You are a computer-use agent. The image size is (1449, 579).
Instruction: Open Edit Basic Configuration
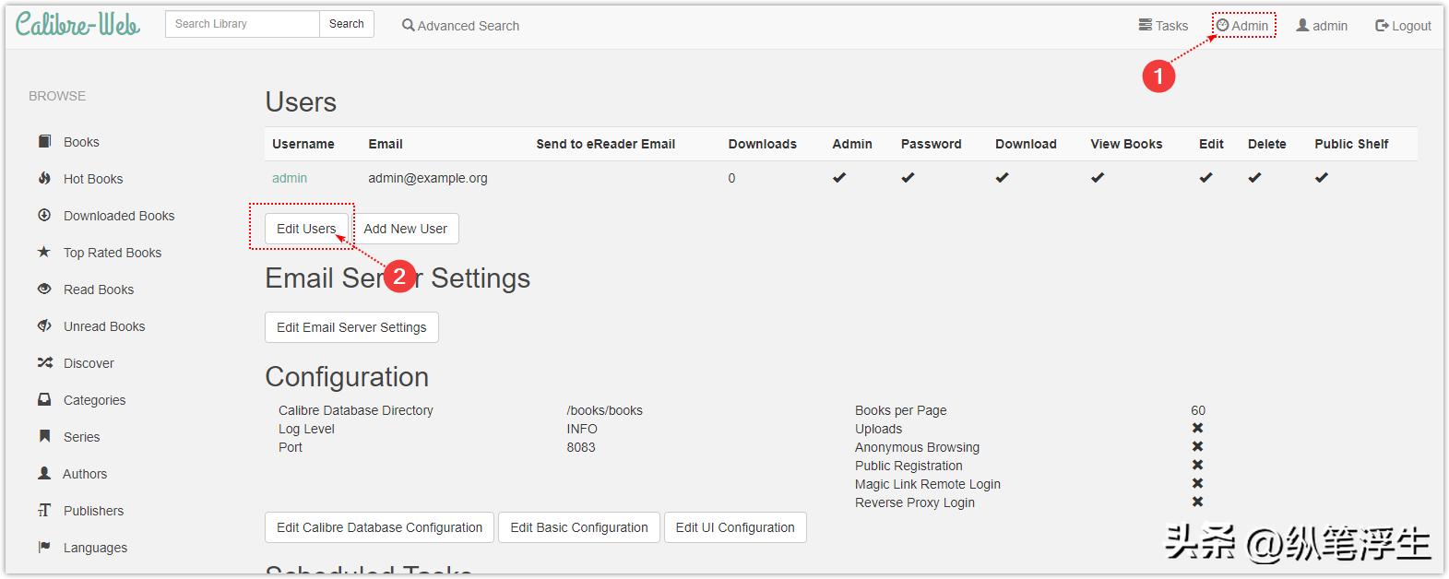[579, 527]
